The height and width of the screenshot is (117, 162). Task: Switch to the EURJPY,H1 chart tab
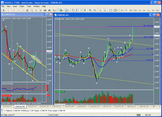[32, 107]
